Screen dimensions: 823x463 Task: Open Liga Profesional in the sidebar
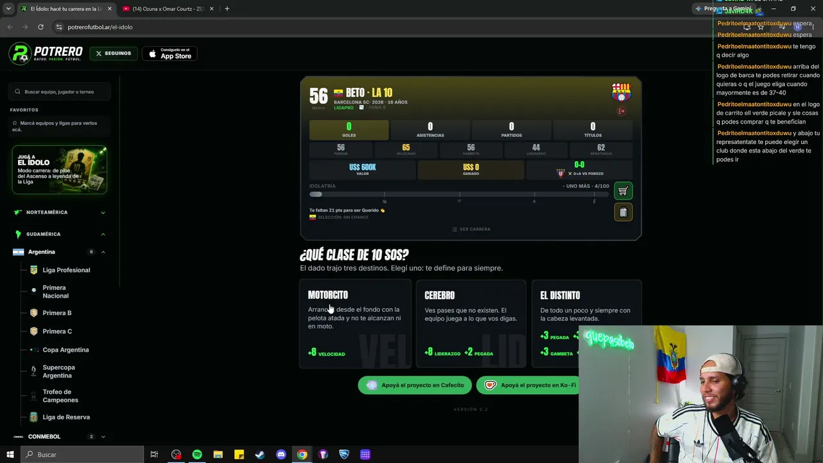tap(66, 270)
